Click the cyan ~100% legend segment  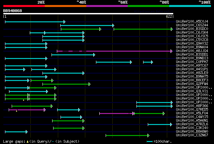coord(190,6)
